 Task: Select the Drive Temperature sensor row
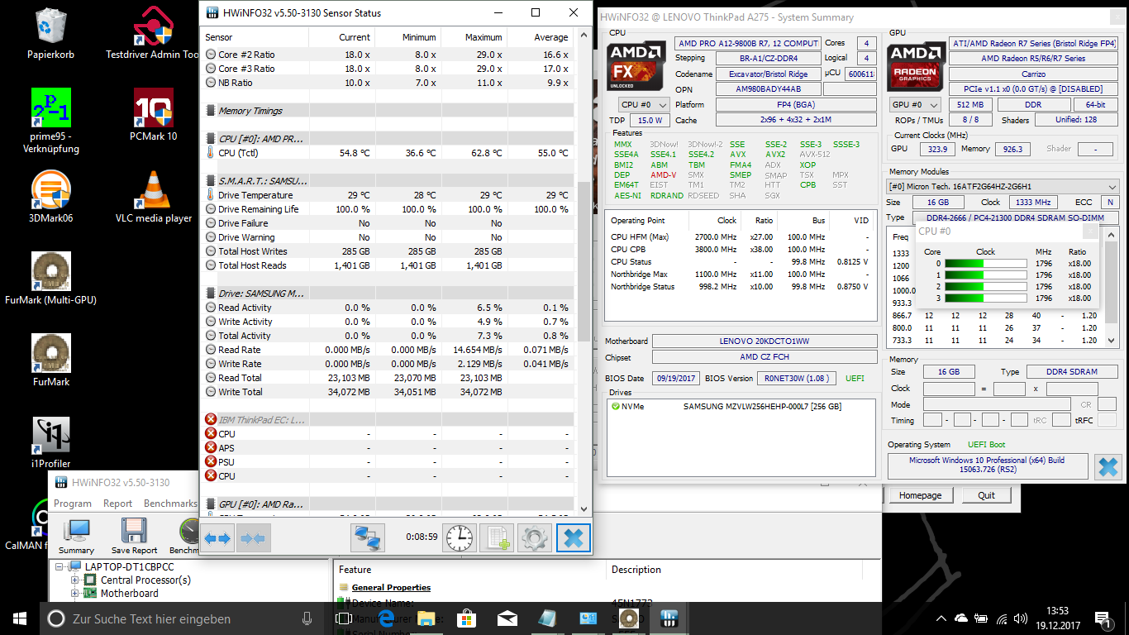389,195
